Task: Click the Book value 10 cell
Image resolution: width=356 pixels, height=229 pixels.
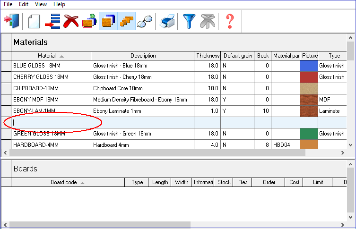Action: 263,111
